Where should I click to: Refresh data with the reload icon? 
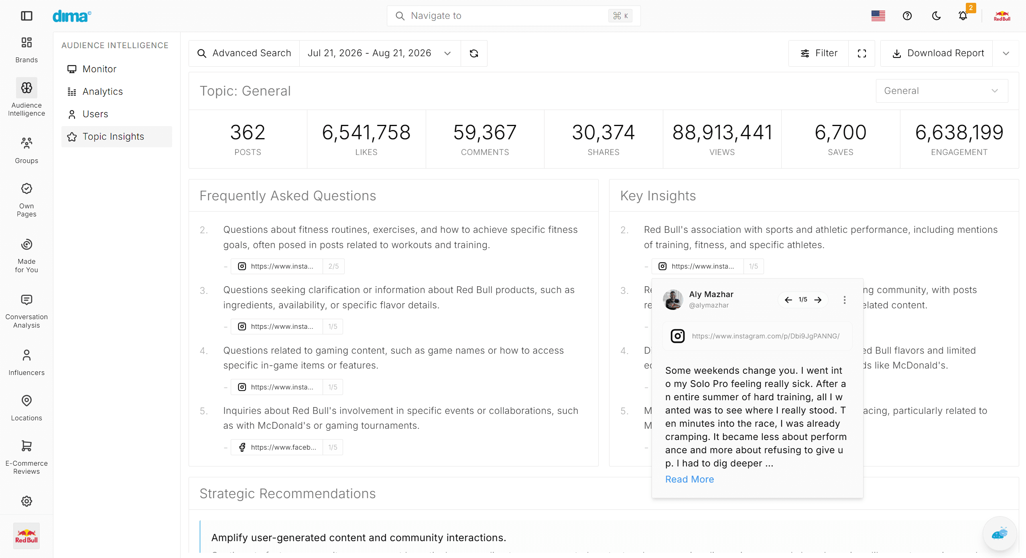point(474,53)
